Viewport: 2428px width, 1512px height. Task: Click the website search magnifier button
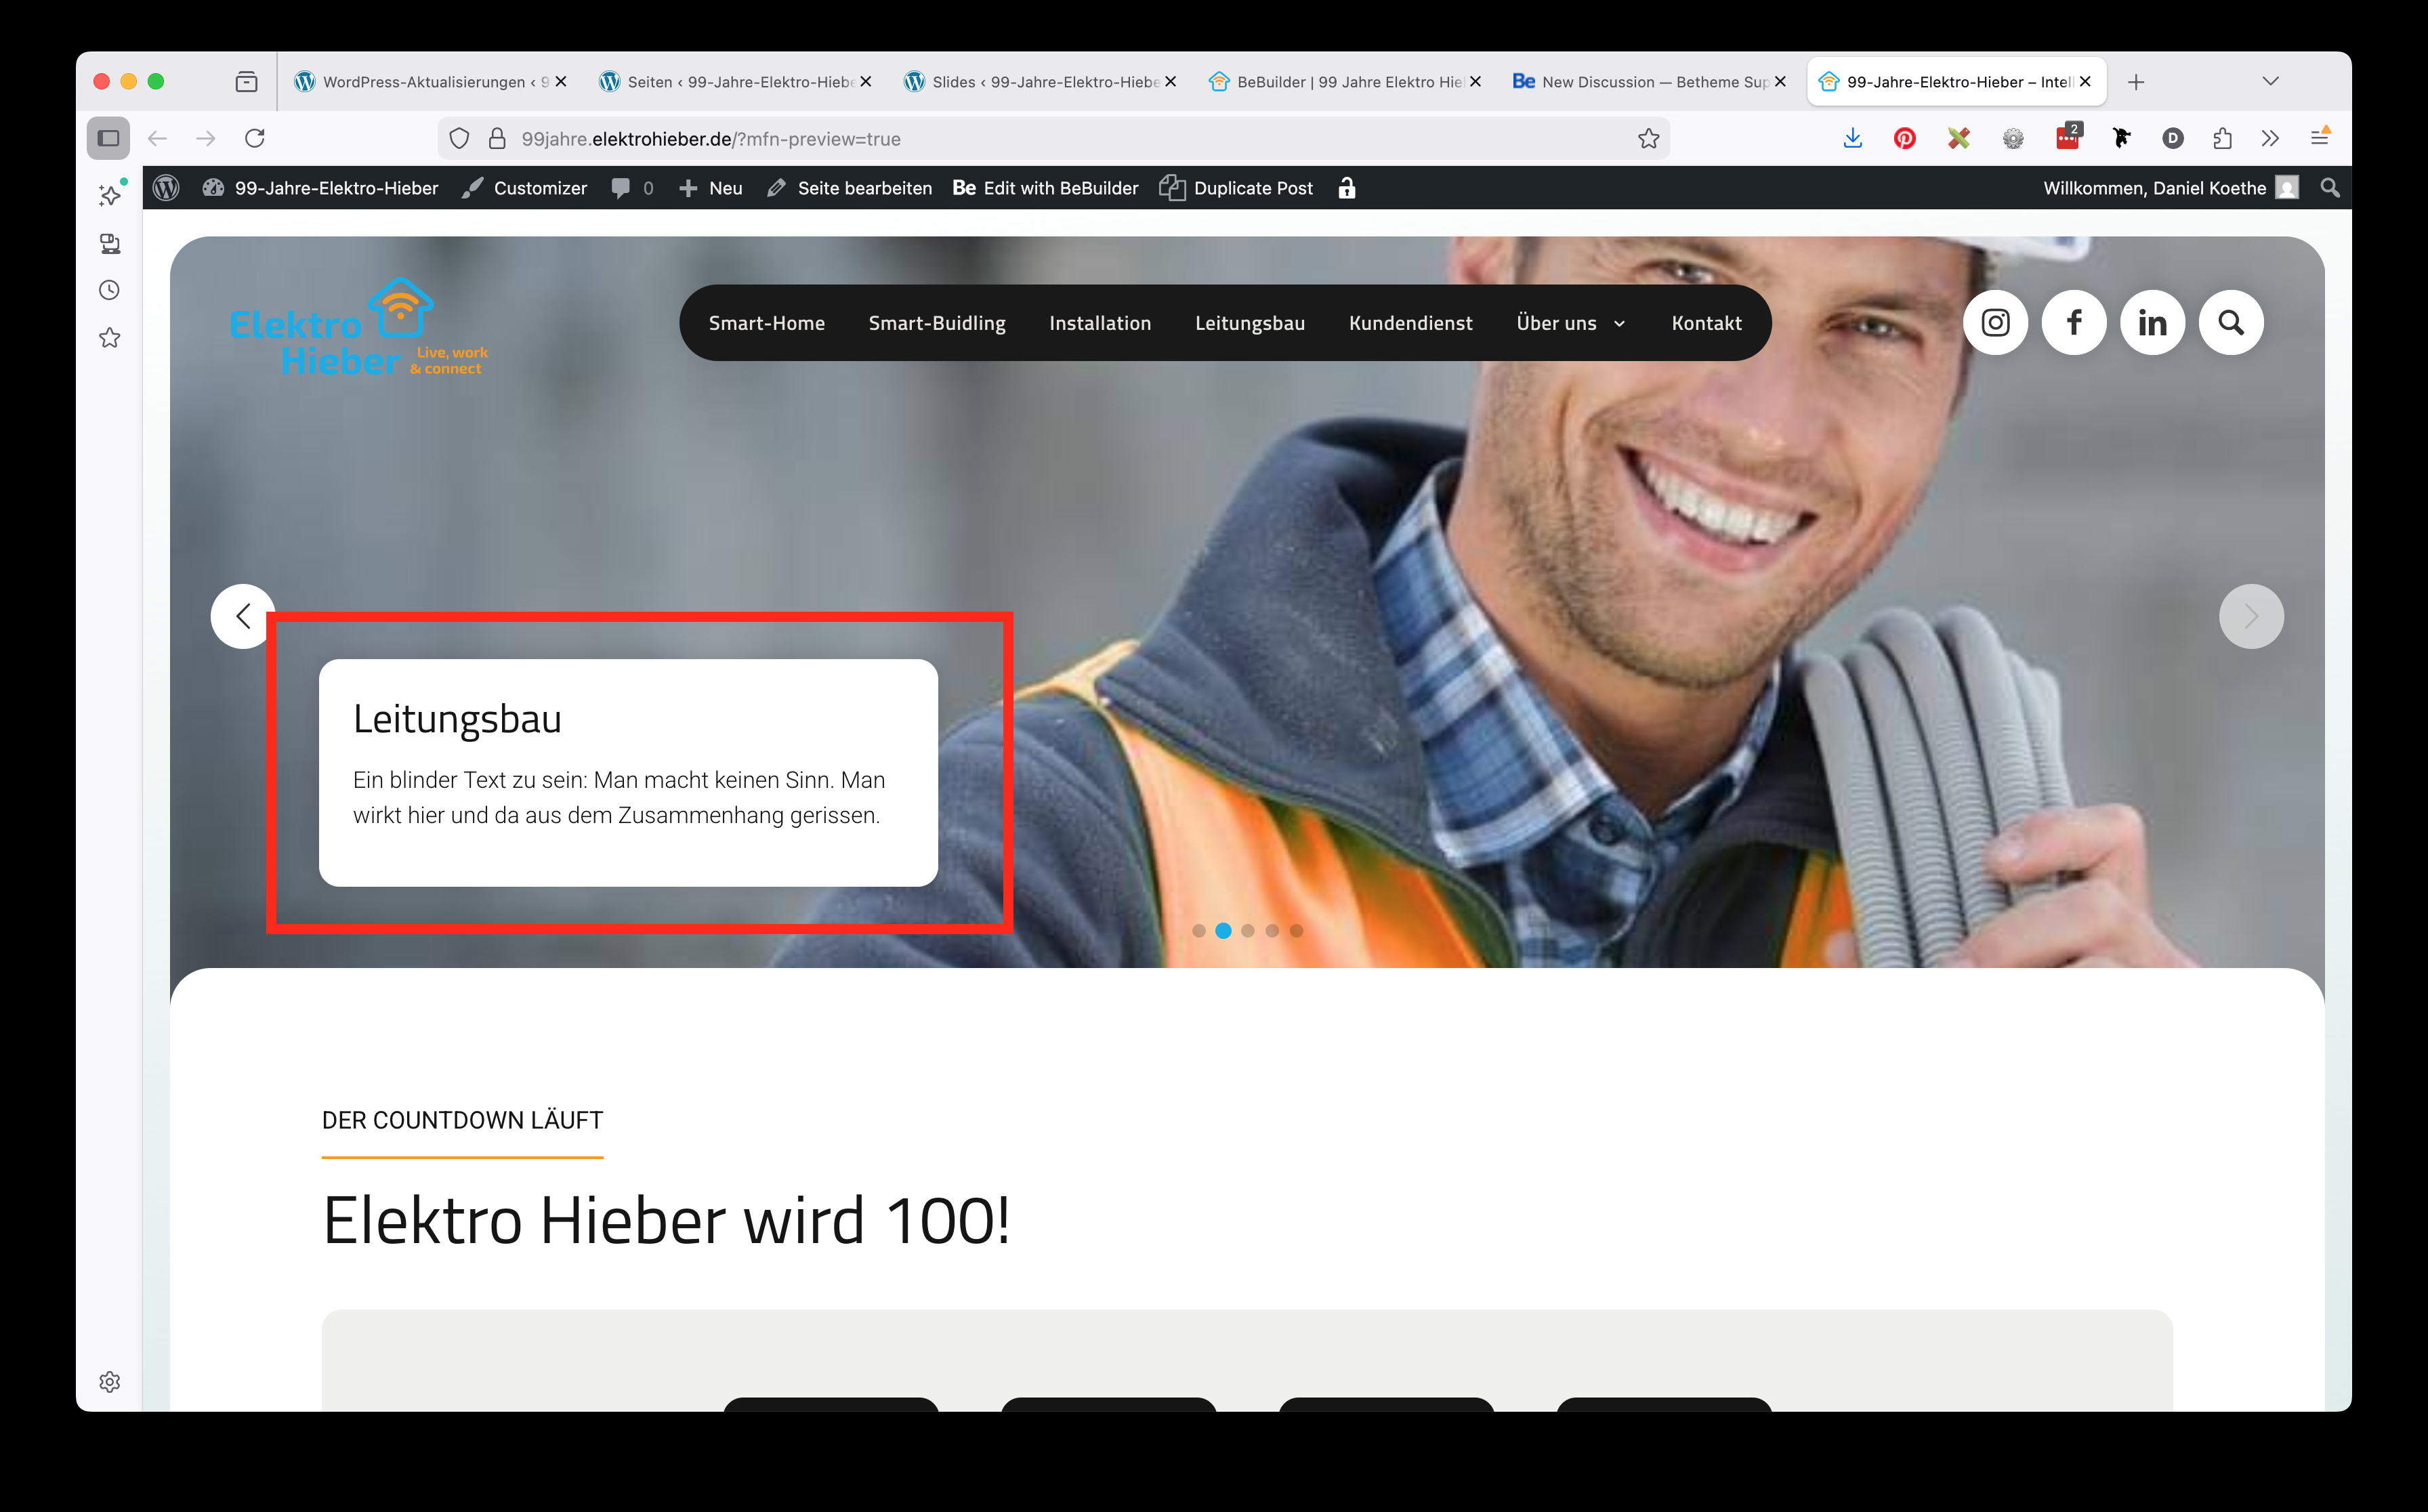(x=2231, y=323)
